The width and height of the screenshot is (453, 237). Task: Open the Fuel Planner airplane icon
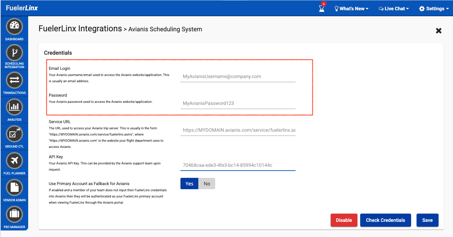click(14, 161)
